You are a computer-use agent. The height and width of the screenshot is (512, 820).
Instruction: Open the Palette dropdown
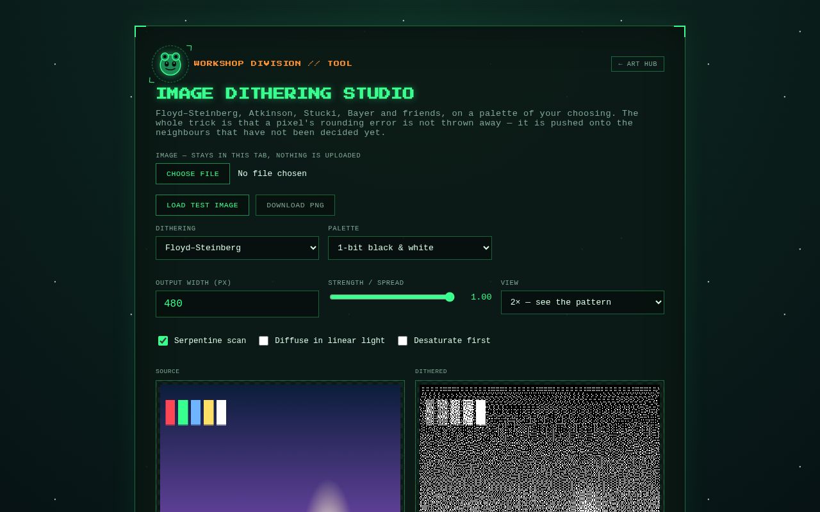pos(410,248)
